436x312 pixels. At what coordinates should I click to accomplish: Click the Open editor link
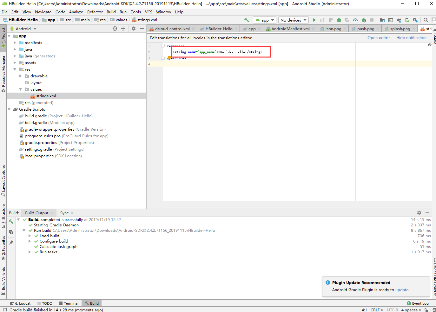click(x=379, y=38)
